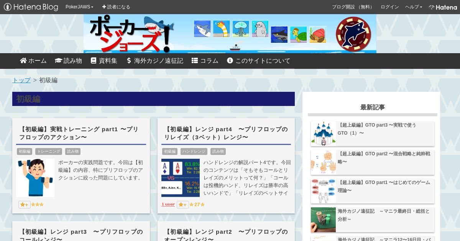Image resolution: width=460 pixels, height=241 pixels.
Task: Open article レンジ part4 title
Action: coord(226,133)
